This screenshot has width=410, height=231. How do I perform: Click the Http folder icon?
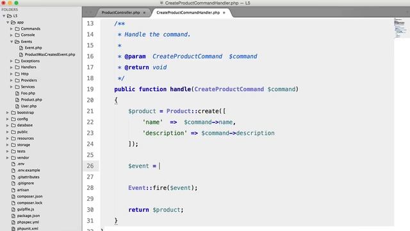coord(17,74)
